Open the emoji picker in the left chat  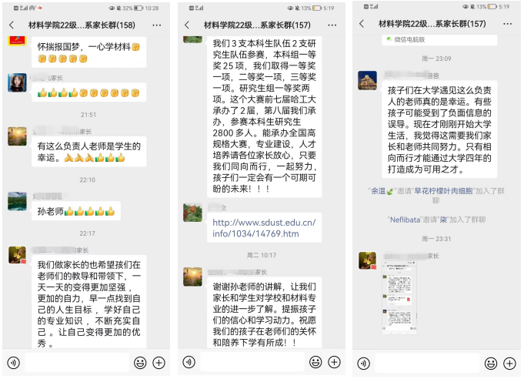coord(140,363)
